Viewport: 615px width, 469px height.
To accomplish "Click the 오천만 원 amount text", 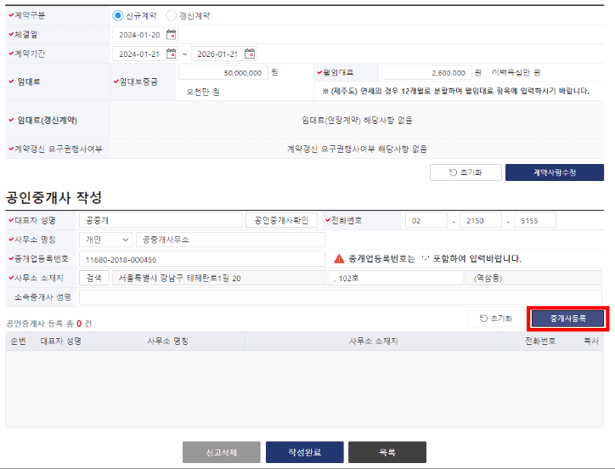I will tap(203, 92).
